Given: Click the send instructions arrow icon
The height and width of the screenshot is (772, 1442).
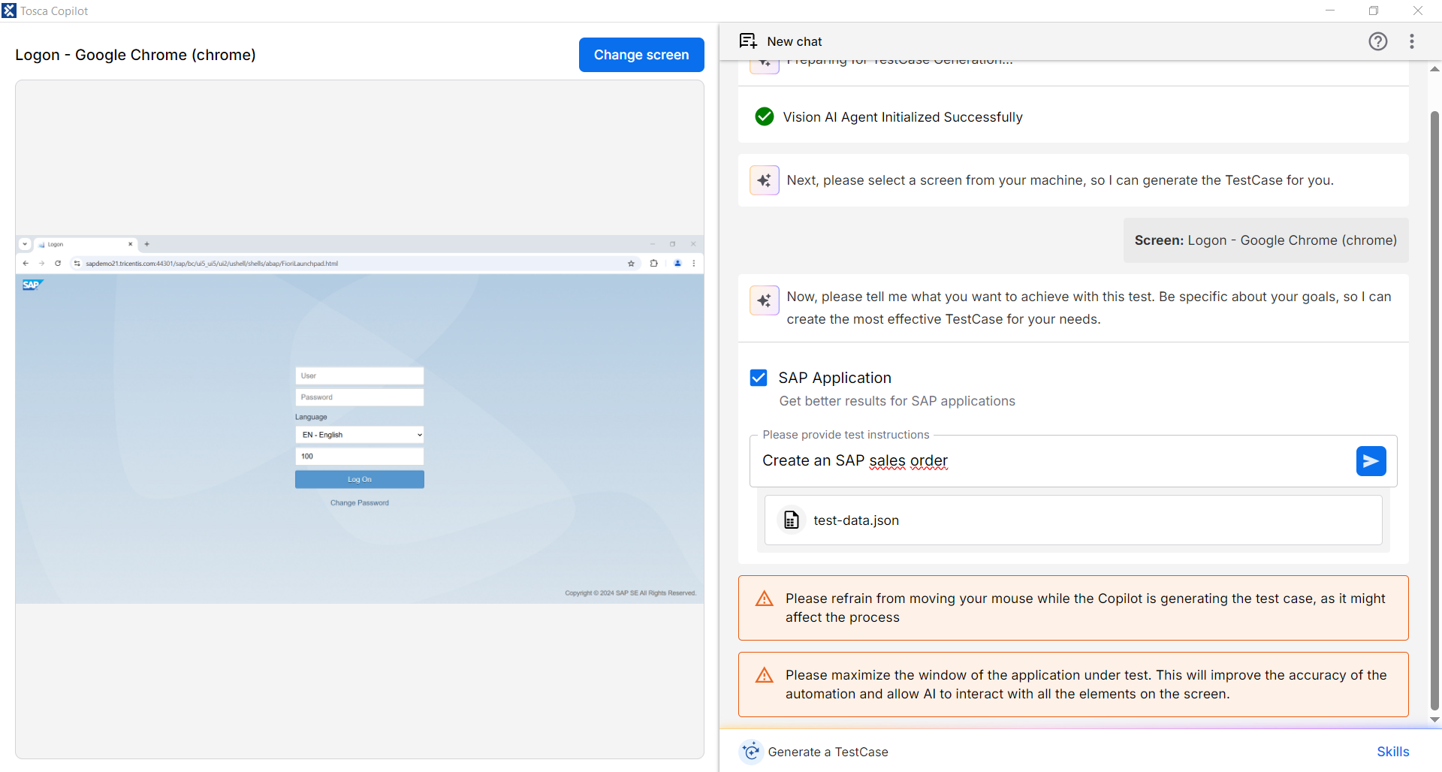Looking at the screenshot, I should tap(1371, 461).
